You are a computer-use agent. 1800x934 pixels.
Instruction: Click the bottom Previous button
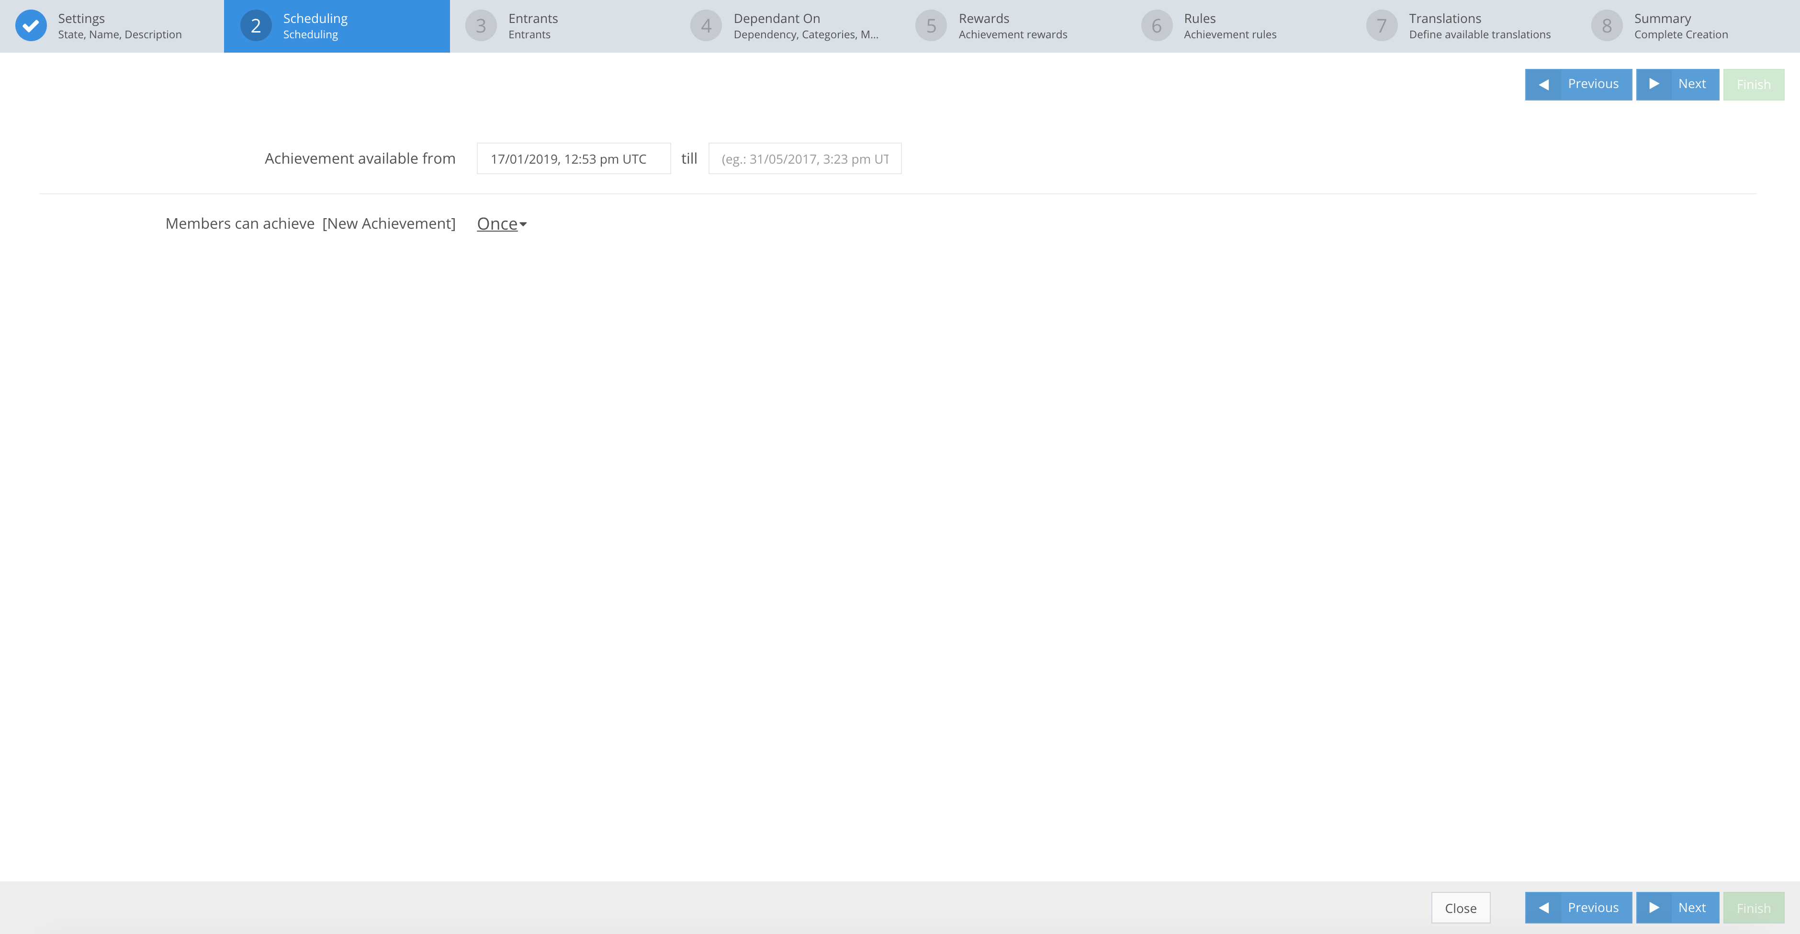pyautogui.click(x=1578, y=908)
